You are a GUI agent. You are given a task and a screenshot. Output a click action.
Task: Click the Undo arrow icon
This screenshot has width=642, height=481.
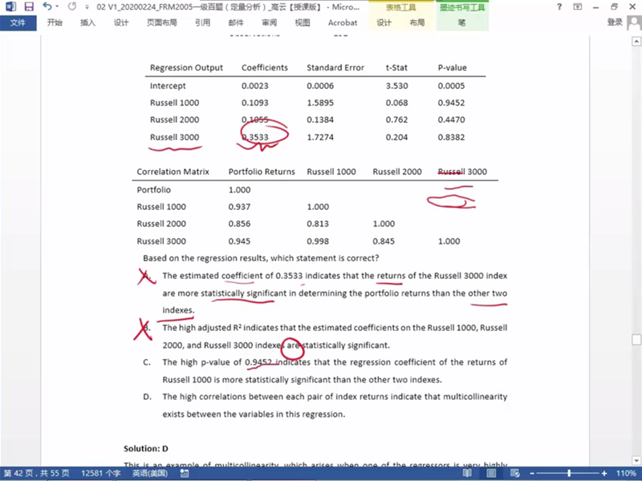(x=47, y=7)
